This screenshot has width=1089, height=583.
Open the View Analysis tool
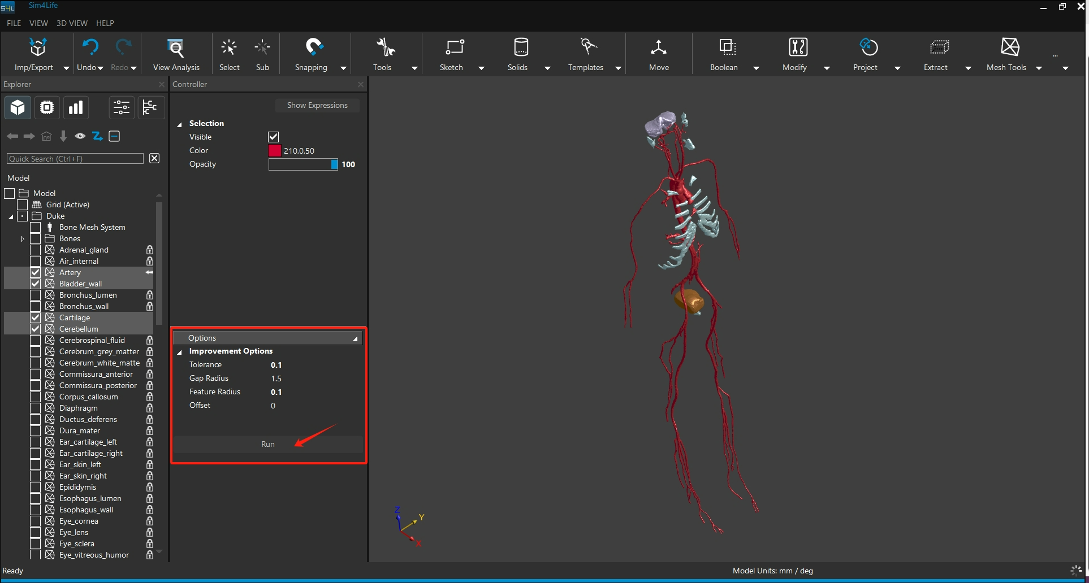pyautogui.click(x=176, y=48)
